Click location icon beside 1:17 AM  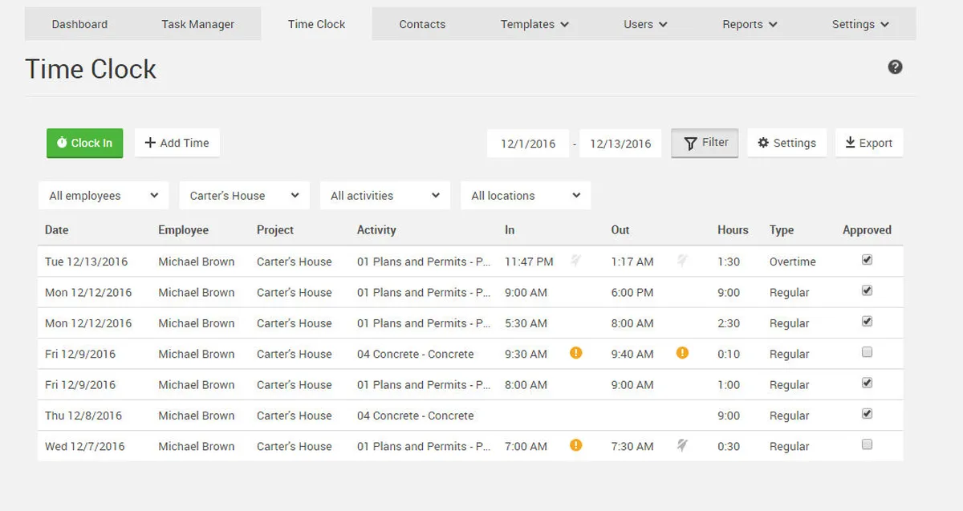pos(682,261)
